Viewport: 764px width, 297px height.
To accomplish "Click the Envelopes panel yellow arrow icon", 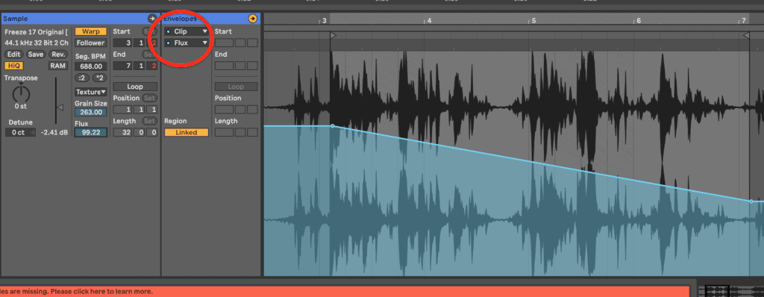I will pyautogui.click(x=252, y=19).
